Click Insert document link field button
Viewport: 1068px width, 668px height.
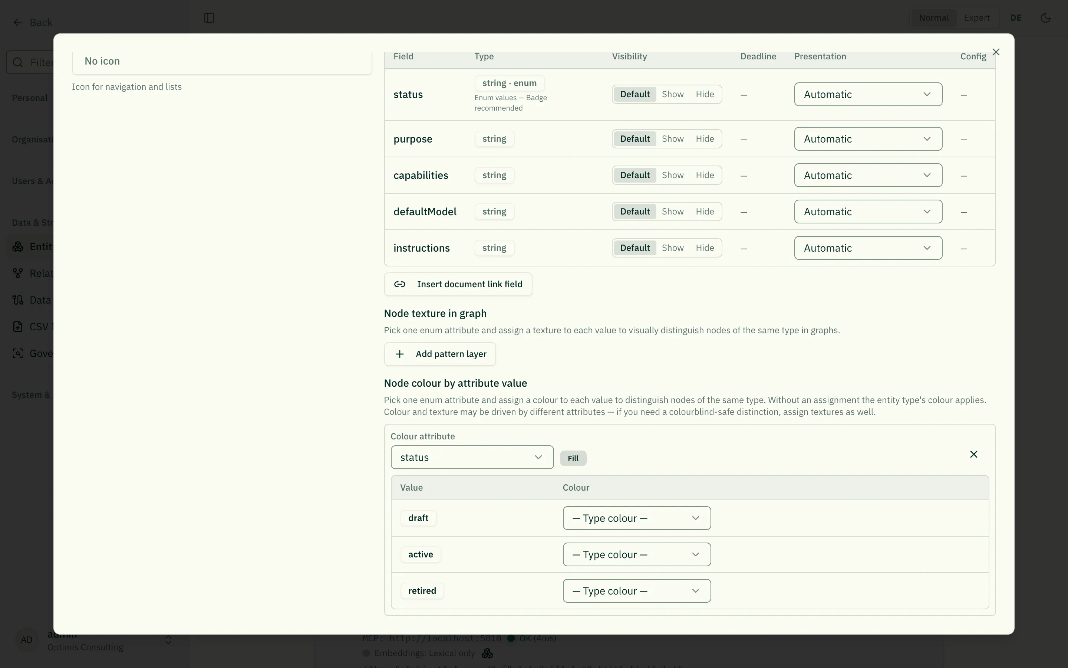click(458, 284)
